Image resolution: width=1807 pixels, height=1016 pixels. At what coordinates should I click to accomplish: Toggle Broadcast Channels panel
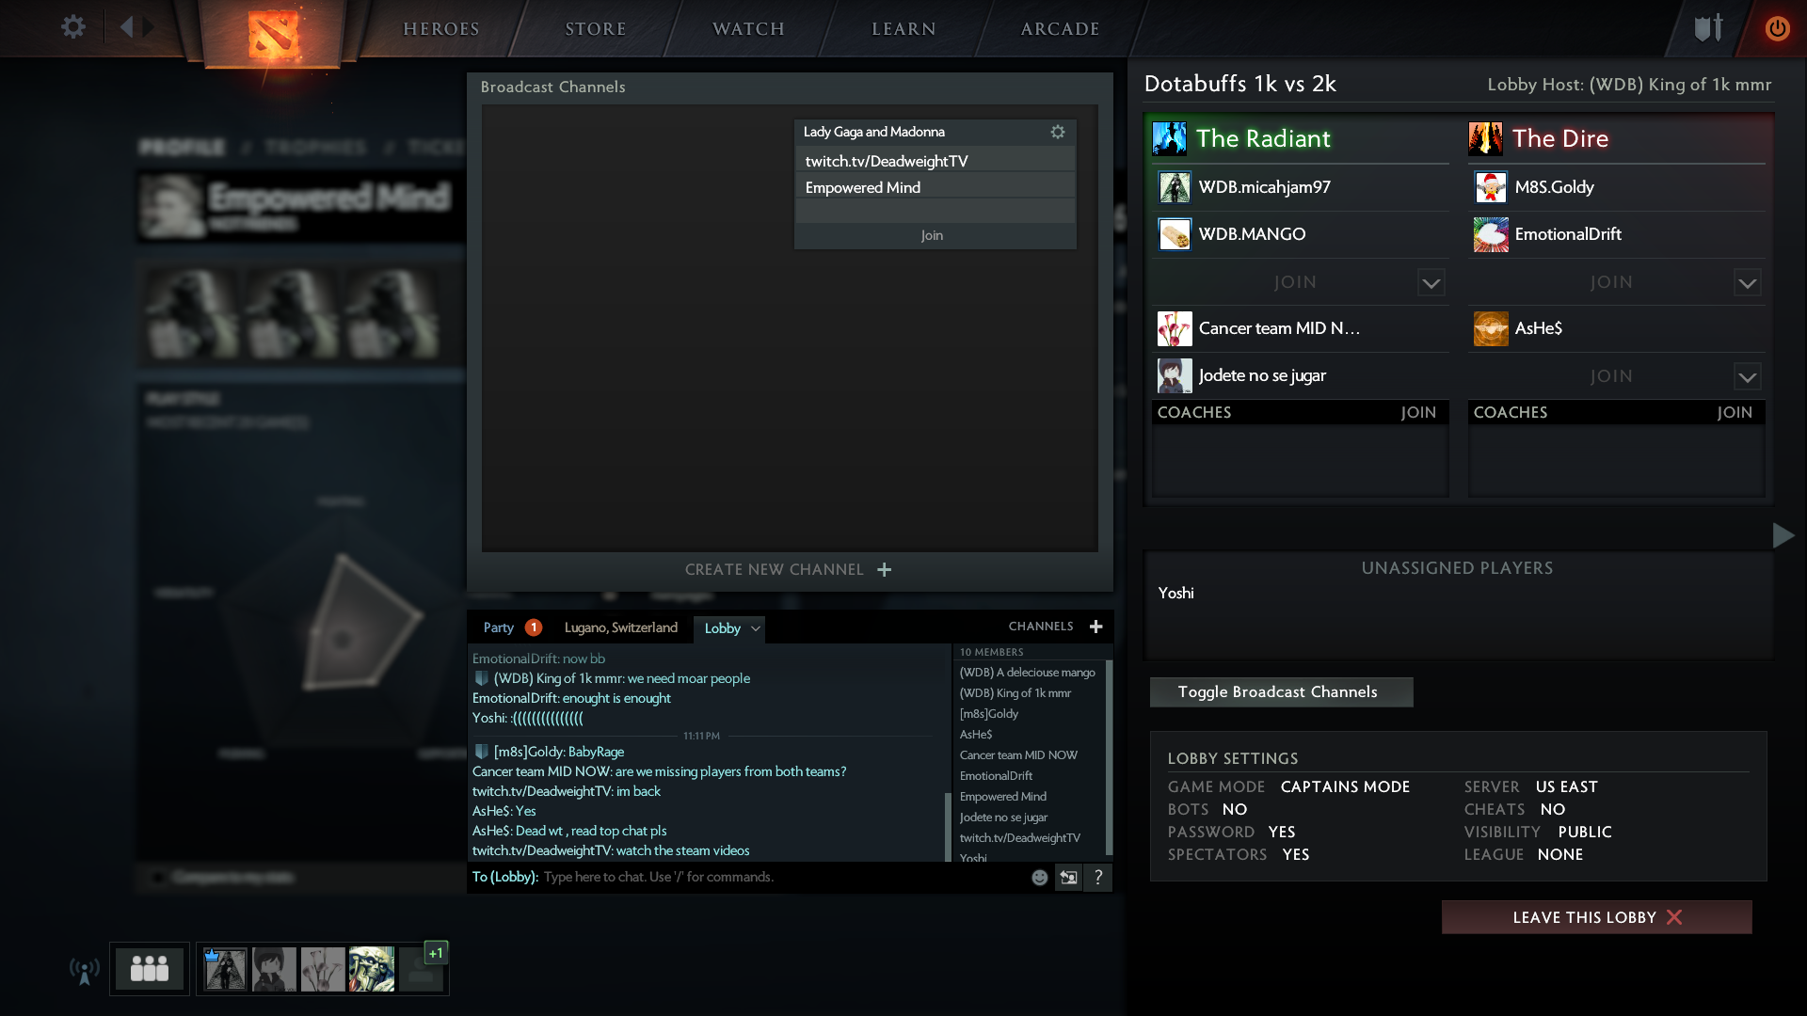point(1281,691)
